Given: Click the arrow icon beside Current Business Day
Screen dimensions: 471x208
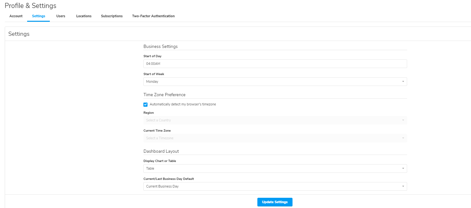Looking at the screenshot, I should click(403, 186).
